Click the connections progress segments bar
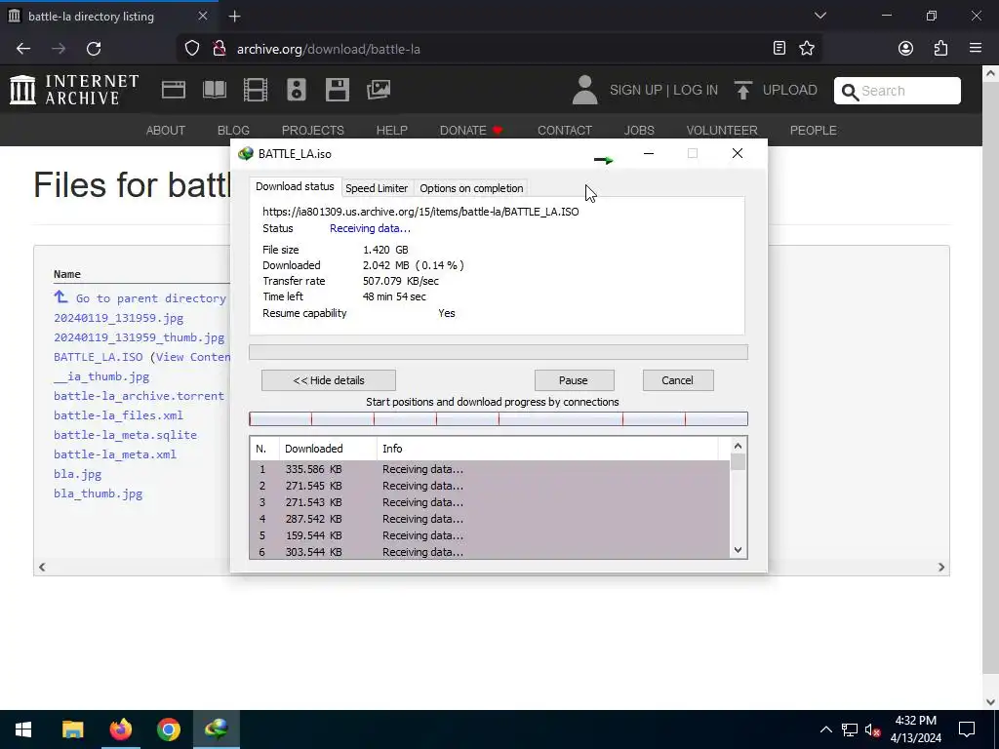 [x=499, y=419]
